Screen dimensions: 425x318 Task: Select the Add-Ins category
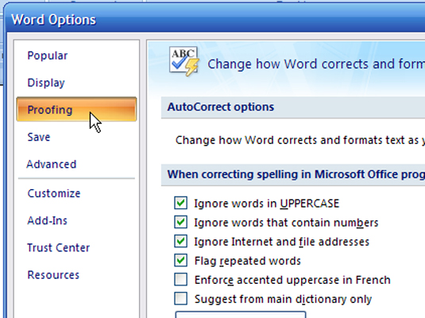pos(47,220)
